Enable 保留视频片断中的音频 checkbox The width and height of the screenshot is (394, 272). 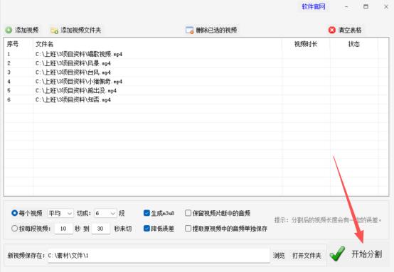point(188,213)
